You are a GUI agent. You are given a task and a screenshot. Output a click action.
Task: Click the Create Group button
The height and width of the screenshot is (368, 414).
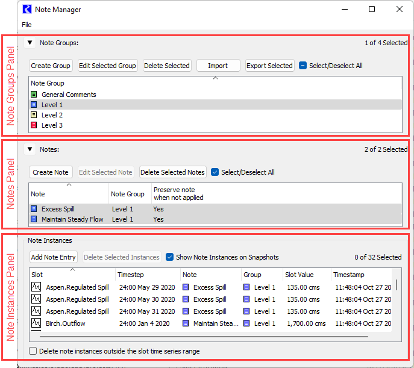pyautogui.click(x=51, y=66)
